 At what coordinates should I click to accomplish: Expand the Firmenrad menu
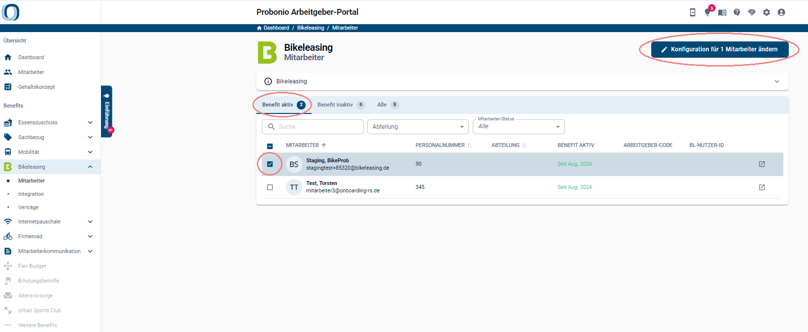pos(90,236)
